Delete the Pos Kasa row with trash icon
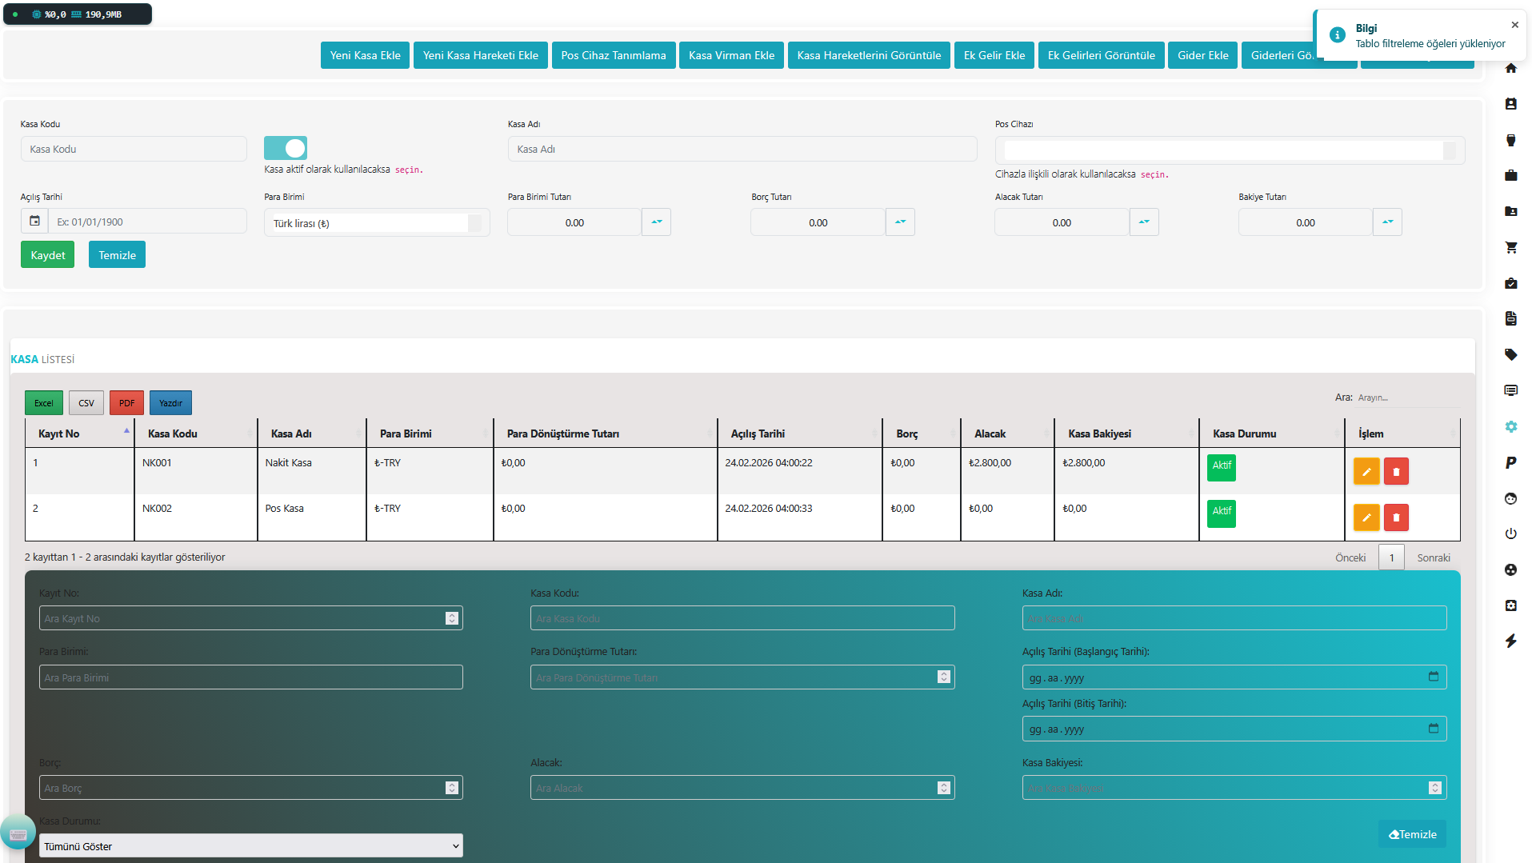Screen dimensions: 1532x863 [x=1396, y=517]
